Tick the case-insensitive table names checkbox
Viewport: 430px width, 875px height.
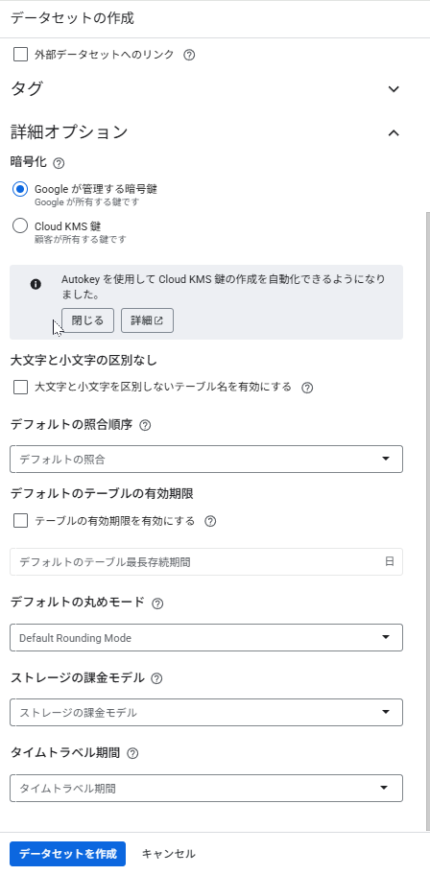[x=21, y=388]
